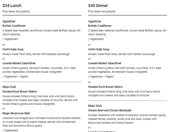The height and width of the screenshot is (132, 170).
Task: Click Vegetarian / Vegan label under Lunch salad
Action: [x=15, y=77]
